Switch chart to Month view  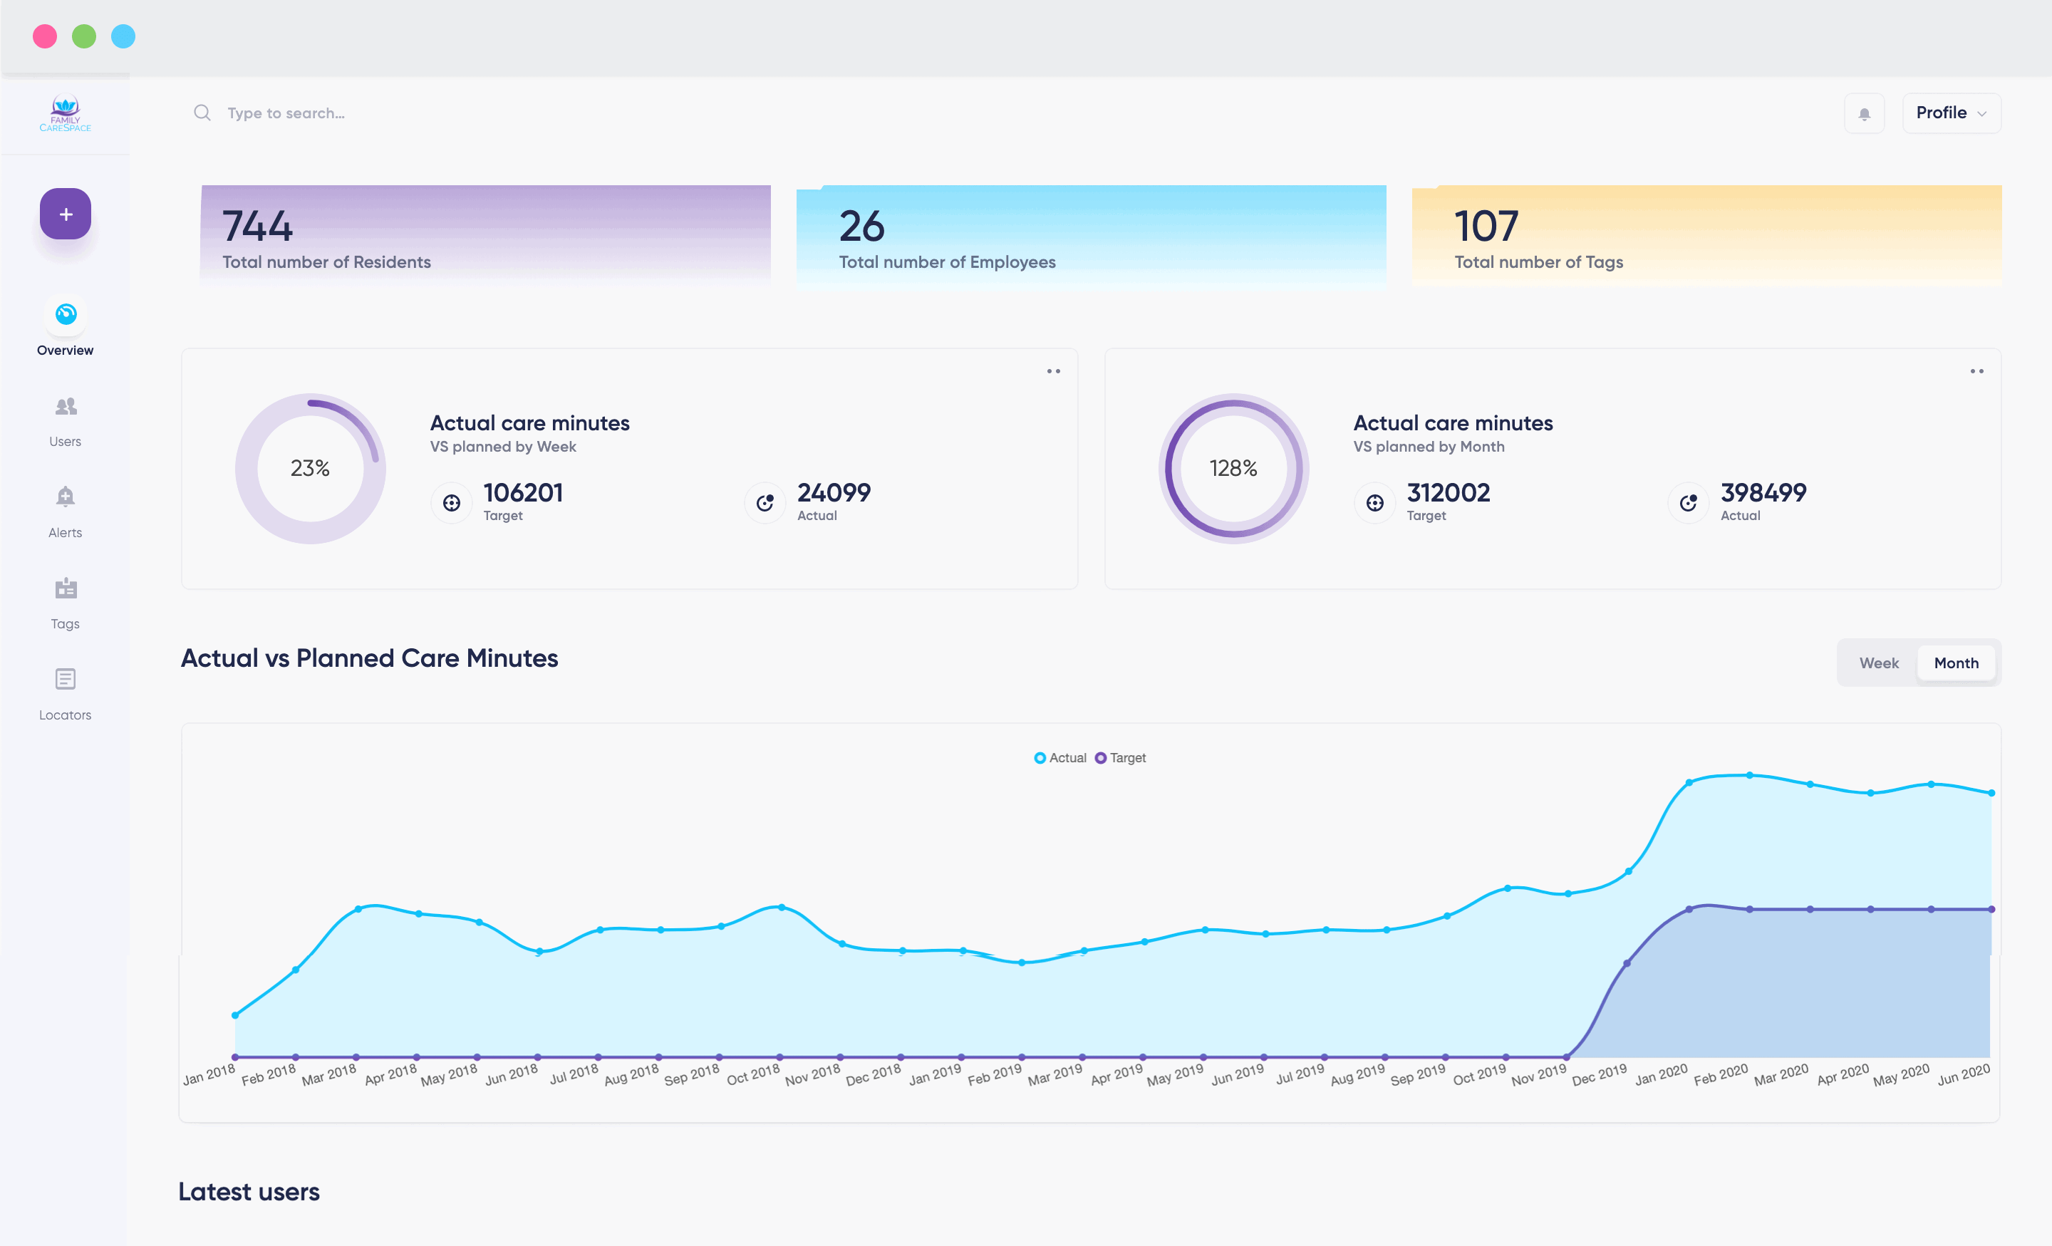(x=1955, y=663)
